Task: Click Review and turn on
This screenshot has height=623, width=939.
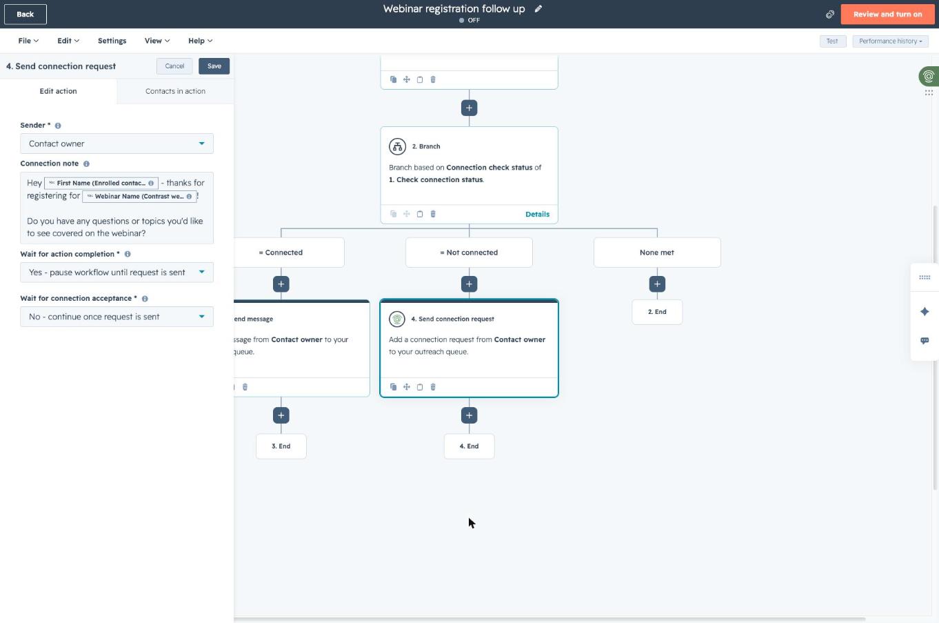Action: (x=887, y=14)
